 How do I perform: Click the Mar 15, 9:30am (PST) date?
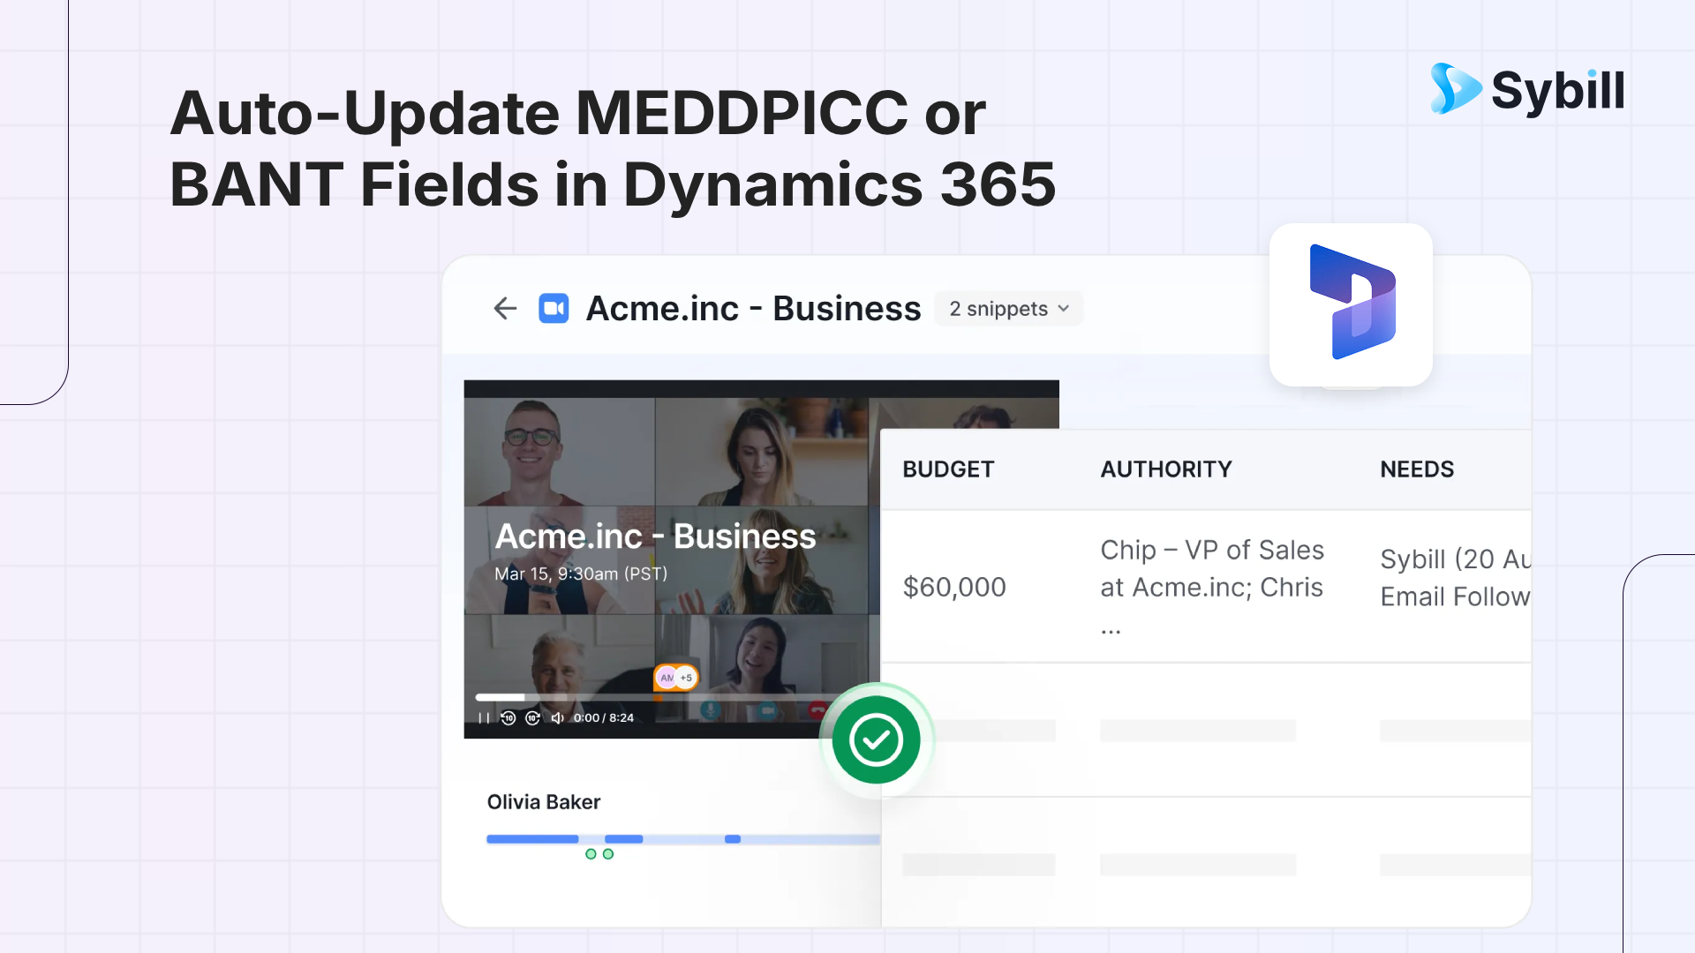point(581,574)
